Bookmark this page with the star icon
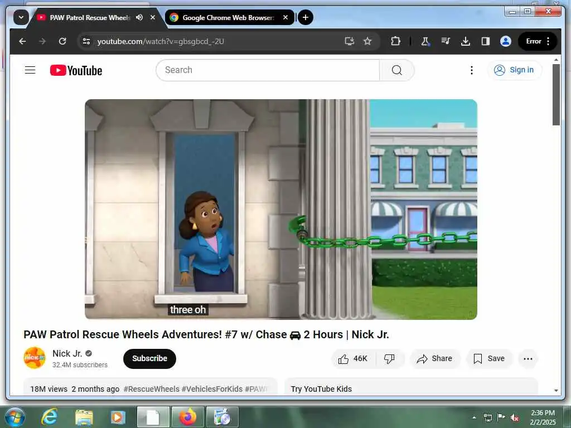This screenshot has width=571, height=428. coord(367,41)
